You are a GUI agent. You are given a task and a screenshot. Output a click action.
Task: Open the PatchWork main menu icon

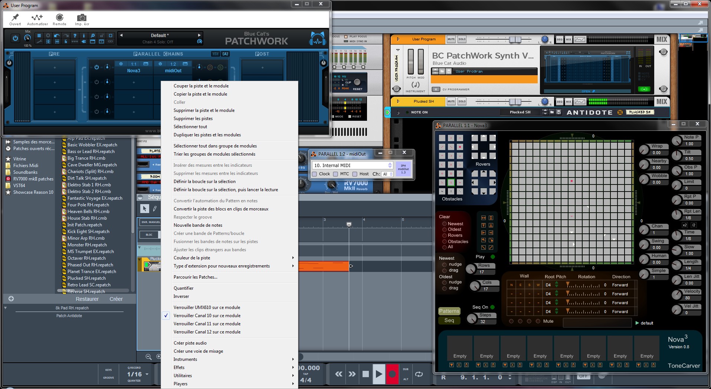[x=39, y=36]
